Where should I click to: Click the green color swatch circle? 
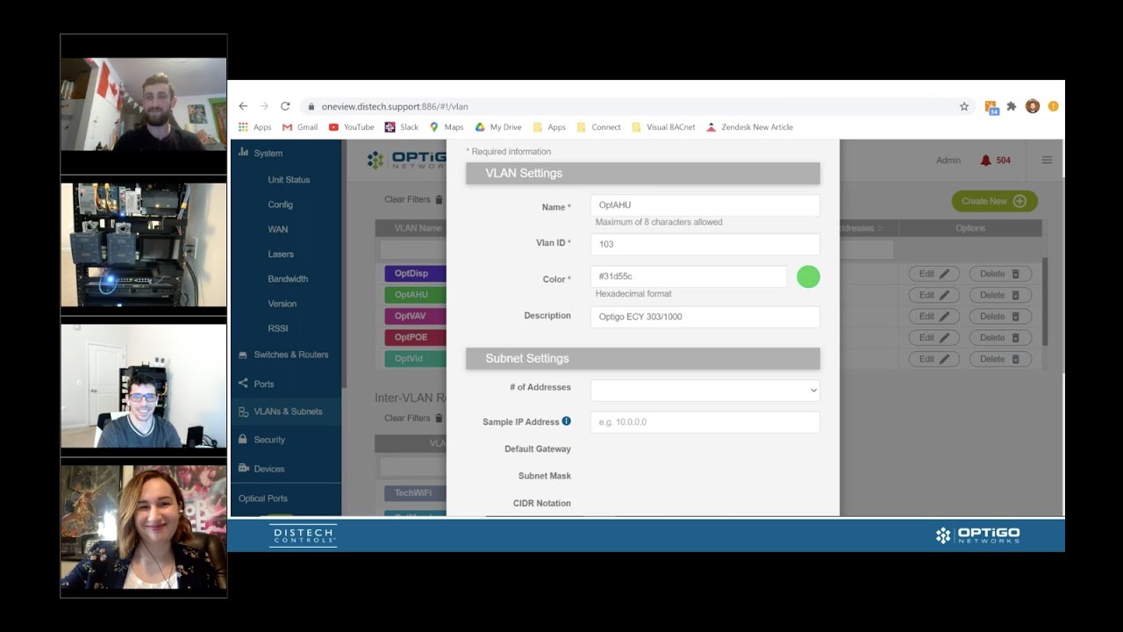pyautogui.click(x=808, y=277)
